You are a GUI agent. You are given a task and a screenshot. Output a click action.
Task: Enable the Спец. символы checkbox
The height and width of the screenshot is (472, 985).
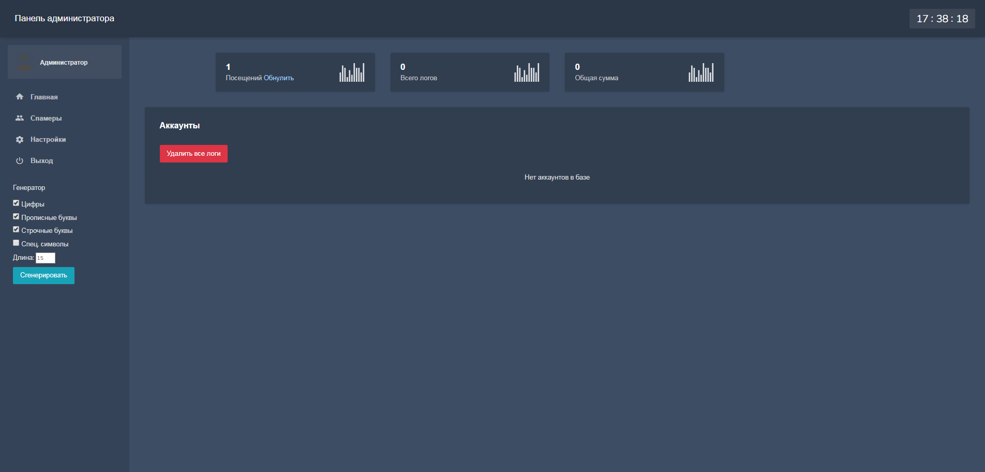pyautogui.click(x=16, y=243)
